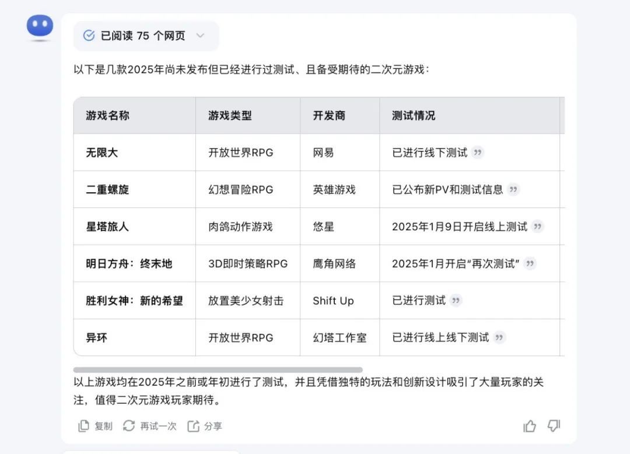630x454 pixels.
Task: Click the table's horizontal scrollbar
Action: (218, 369)
